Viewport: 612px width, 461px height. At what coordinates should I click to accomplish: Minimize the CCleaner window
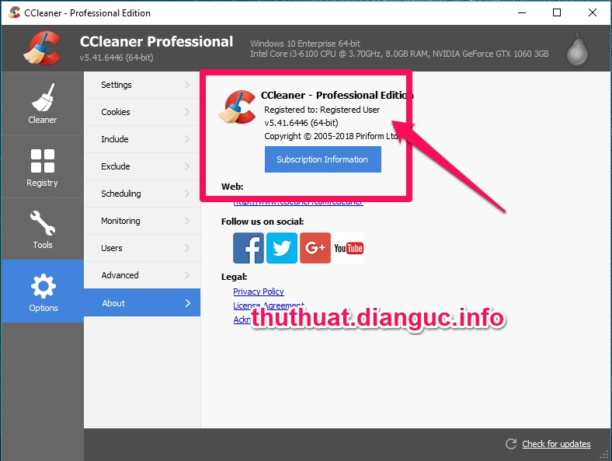tap(522, 12)
